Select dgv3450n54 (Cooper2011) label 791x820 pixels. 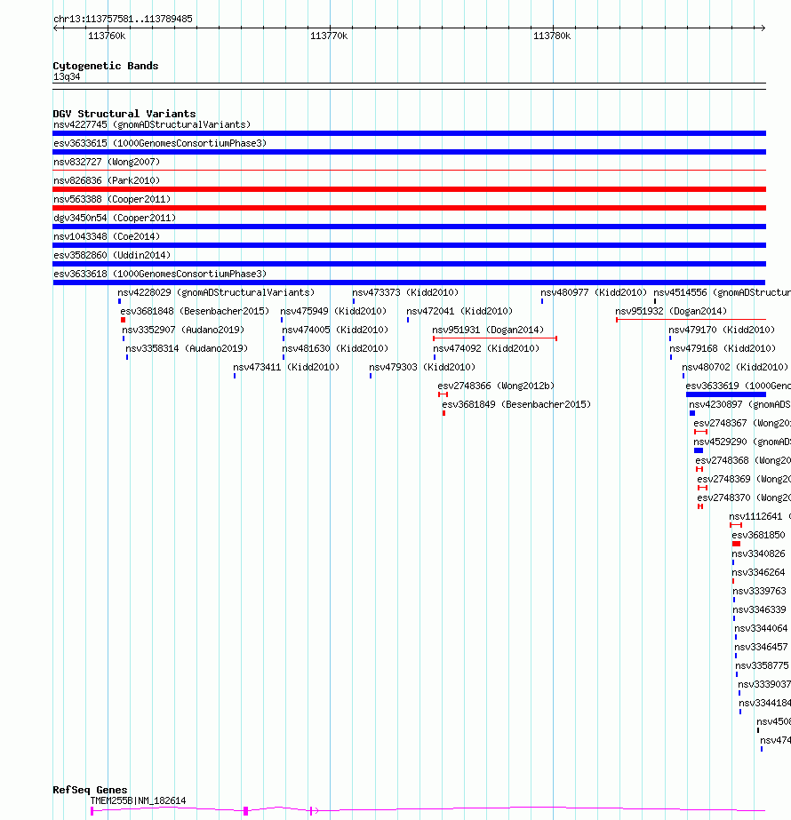point(114,218)
